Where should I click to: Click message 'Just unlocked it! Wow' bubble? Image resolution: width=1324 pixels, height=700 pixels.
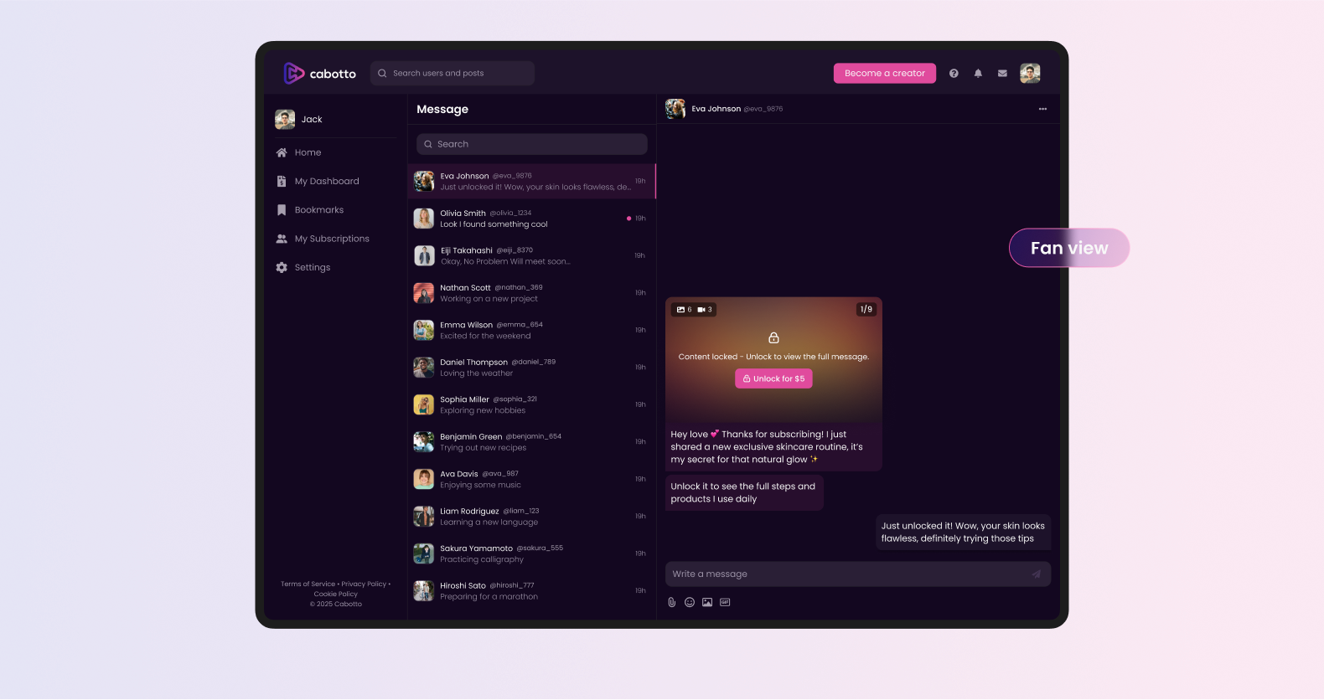tap(963, 533)
